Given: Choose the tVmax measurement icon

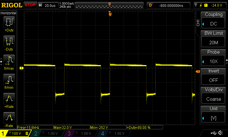Looking at the screenshot, I should click(x=9, y=61).
